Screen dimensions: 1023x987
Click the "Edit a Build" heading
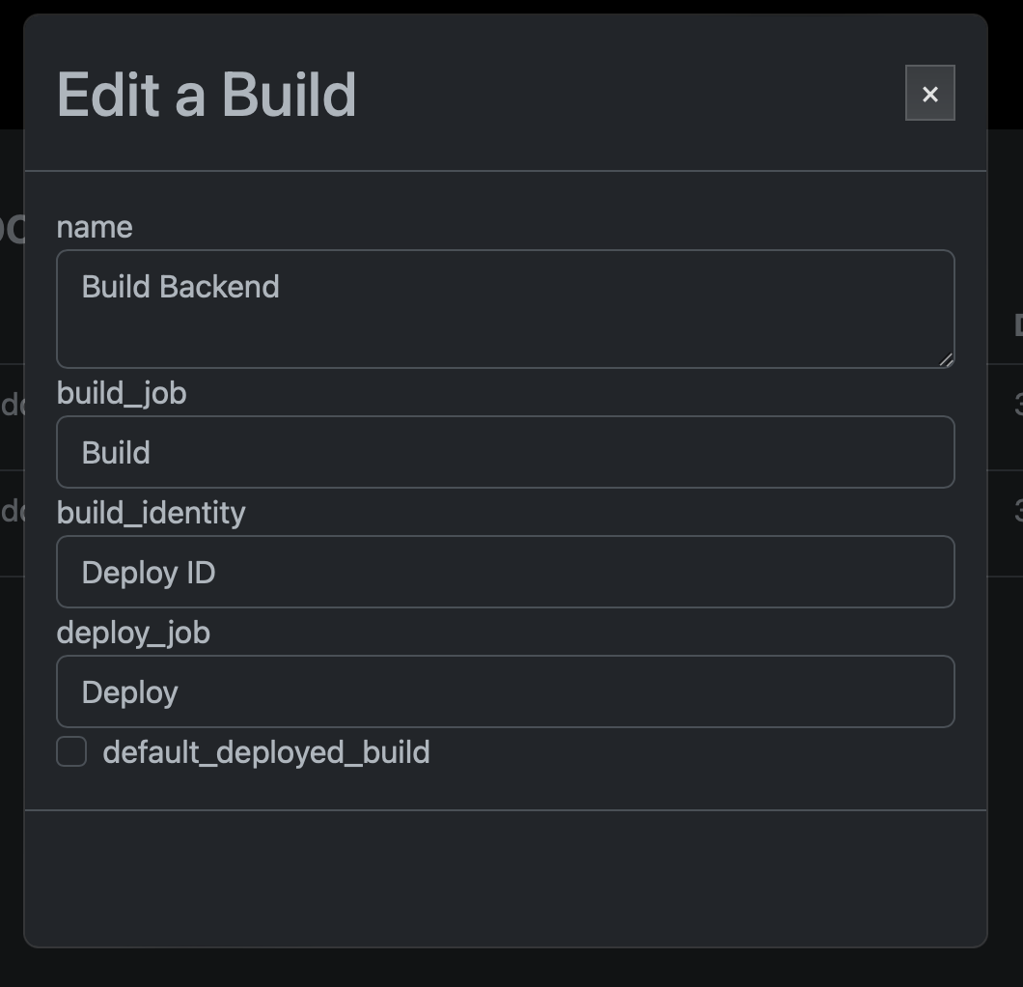(207, 95)
